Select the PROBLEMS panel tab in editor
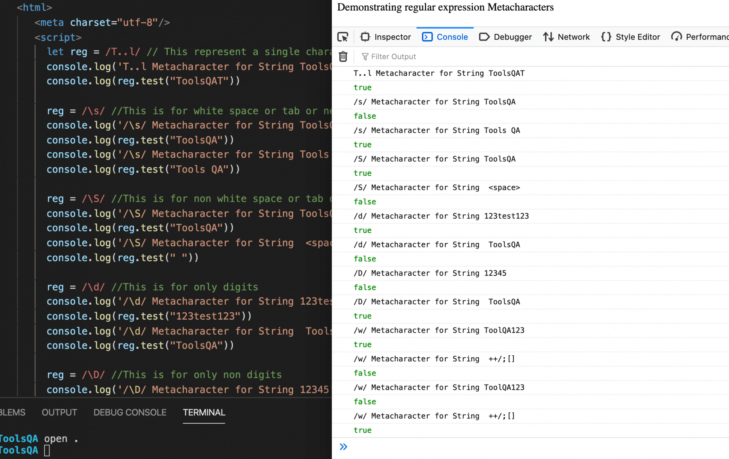Viewport: 729px width, 459px height. pyautogui.click(x=12, y=412)
